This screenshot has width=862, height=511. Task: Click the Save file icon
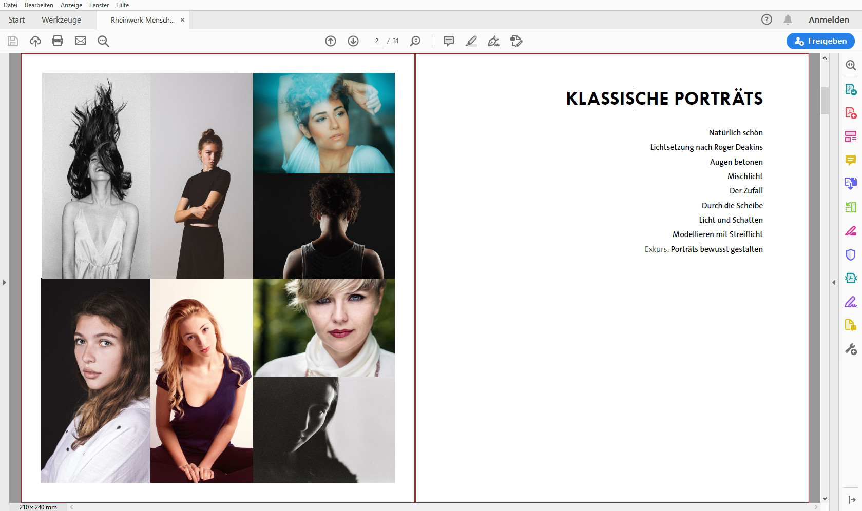click(13, 41)
